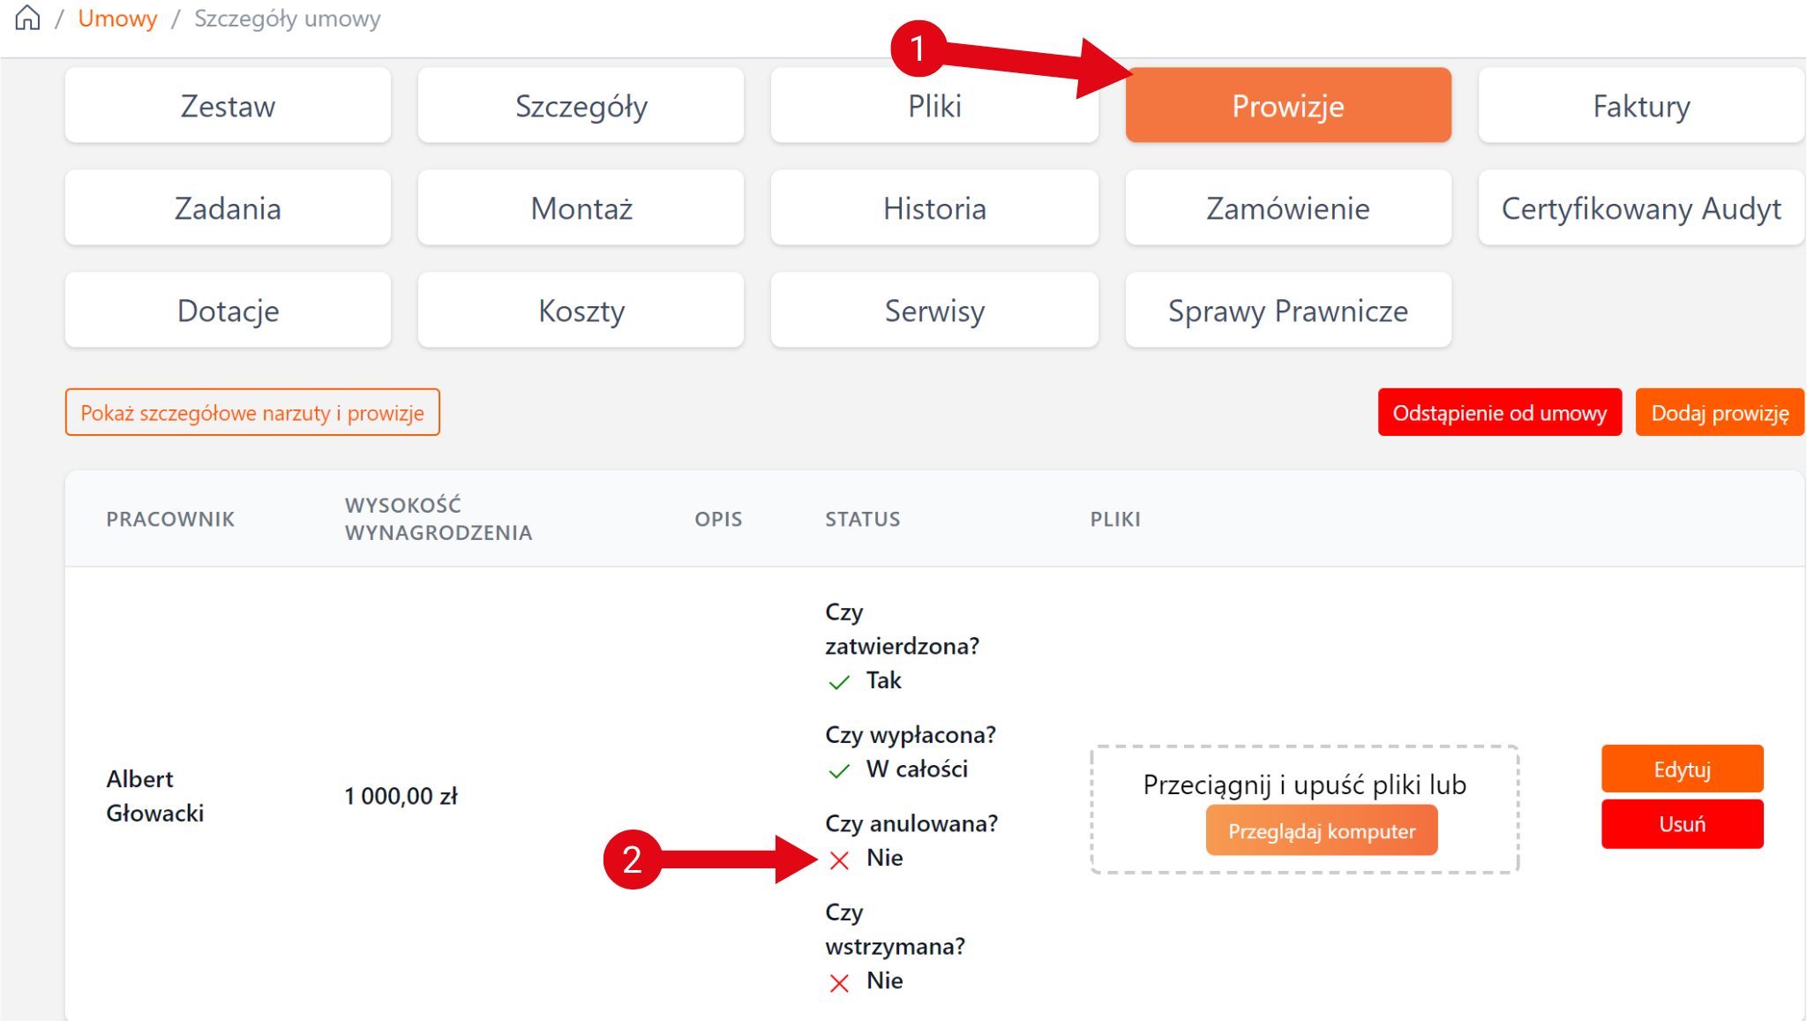Delete the commission with Usuń button
The width and height of the screenshot is (1807, 1021).
[1682, 824]
